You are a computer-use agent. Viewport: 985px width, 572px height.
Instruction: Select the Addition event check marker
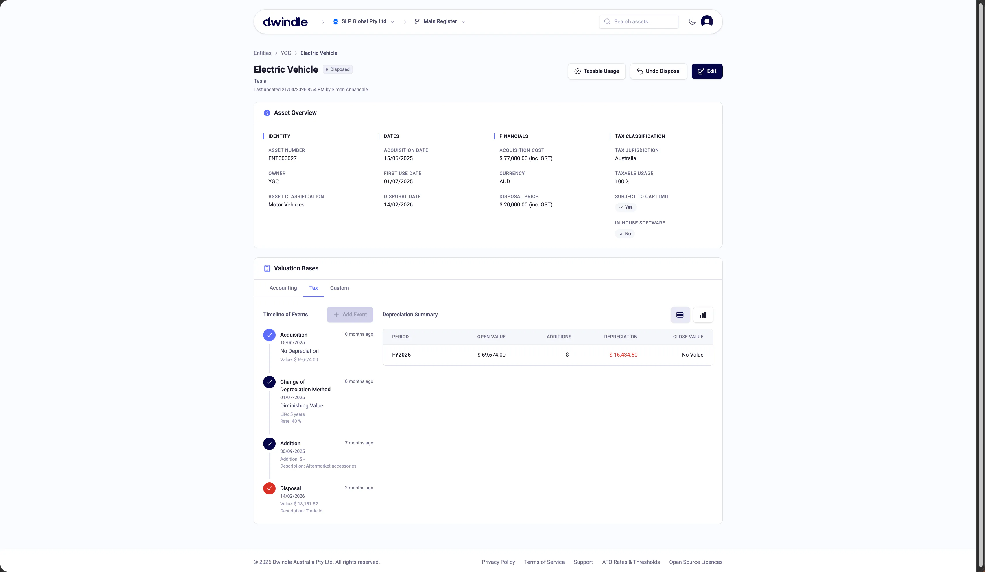pyautogui.click(x=269, y=444)
